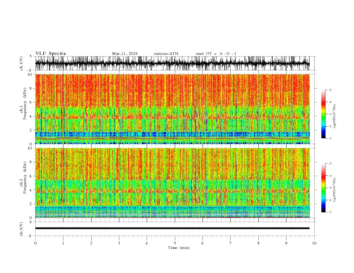Click the "ch.3(V)" axis label
This screenshot has height=273, width=354.
coord(21,229)
